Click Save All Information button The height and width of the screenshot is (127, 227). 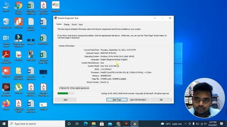pos(139,99)
